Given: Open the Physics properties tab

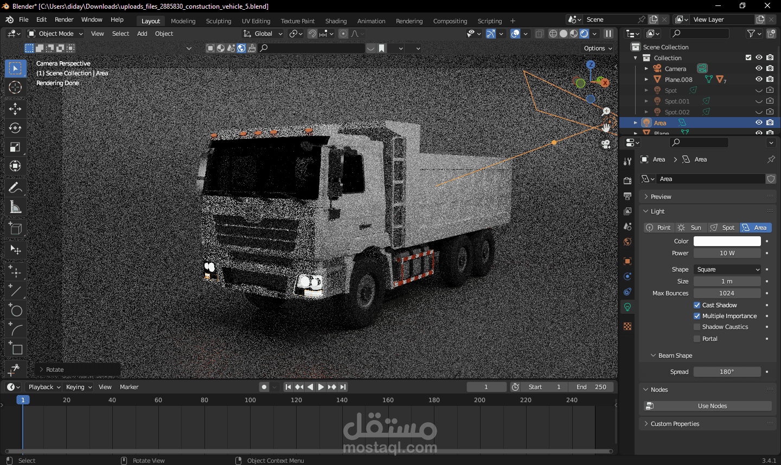Looking at the screenshot, I should tap(628, 276).
